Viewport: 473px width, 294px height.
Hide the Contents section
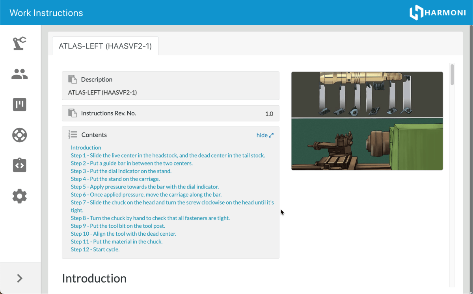tap(265, 135)
